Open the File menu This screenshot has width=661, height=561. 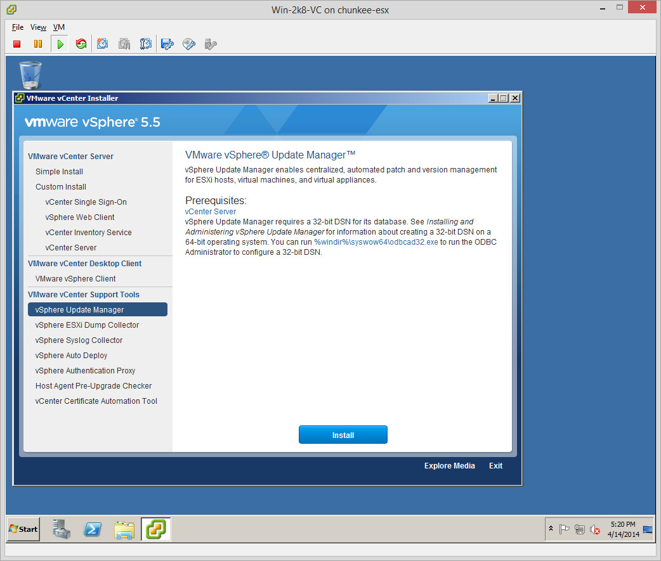coord(18,27)
